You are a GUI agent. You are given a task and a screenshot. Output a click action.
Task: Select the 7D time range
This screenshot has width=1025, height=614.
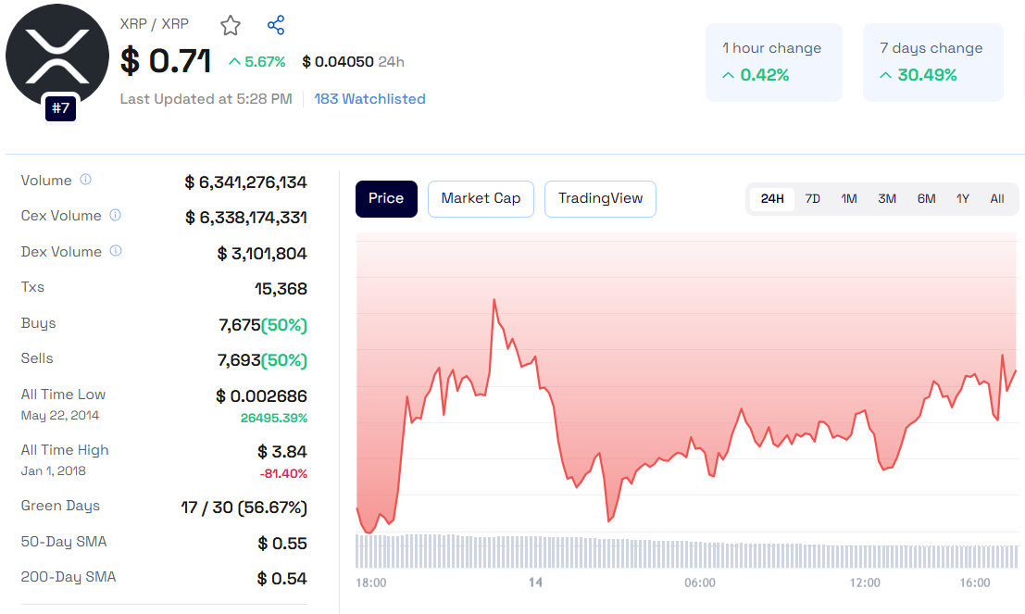[x=813, y=199]
